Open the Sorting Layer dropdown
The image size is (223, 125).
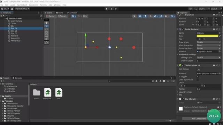[209, 58]
